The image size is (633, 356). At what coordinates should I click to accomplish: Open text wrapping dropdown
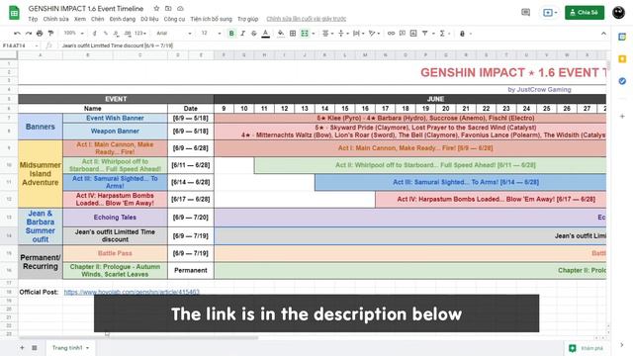pos(358,33)
